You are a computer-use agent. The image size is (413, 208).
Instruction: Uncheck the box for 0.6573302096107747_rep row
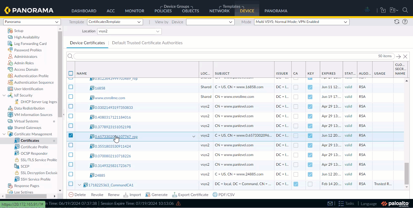71,135
